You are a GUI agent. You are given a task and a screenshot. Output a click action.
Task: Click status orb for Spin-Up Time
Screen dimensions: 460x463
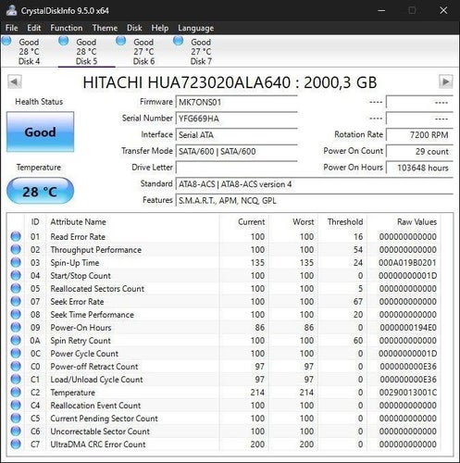pyautogui.click(x=16, y=262)
